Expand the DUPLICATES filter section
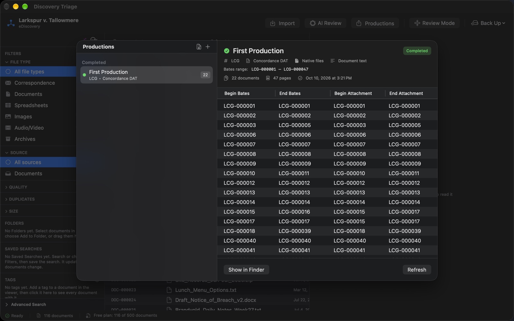514x321 pixels. [x=20, y=199]
